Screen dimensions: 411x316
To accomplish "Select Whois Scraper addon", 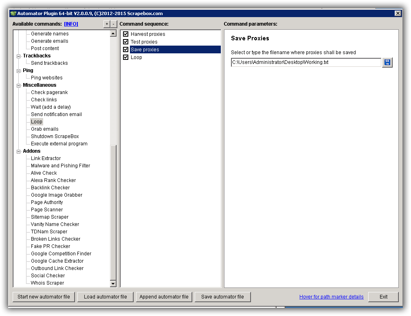I will click(x=47, y=283).
